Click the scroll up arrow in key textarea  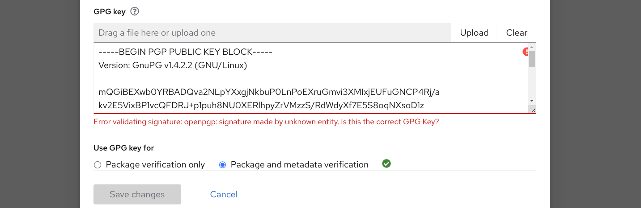532,47
